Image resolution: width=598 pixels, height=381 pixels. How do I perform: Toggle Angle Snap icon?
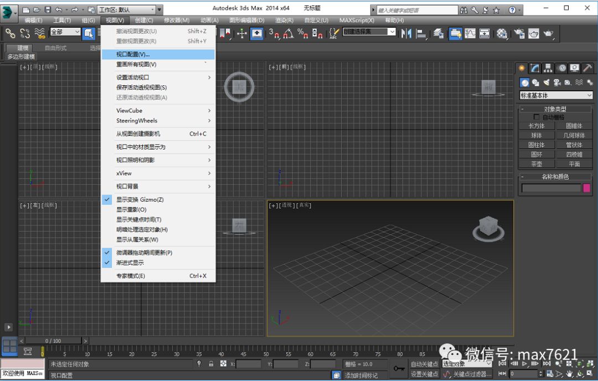pyautogui.click(x=288, y=34)
